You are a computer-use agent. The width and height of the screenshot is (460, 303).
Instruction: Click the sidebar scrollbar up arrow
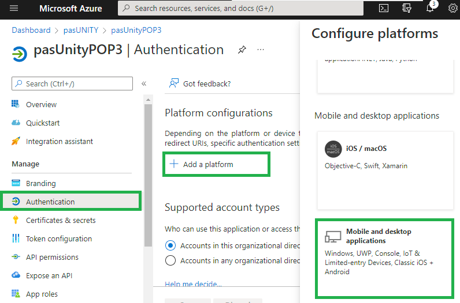tap(148, 100)
